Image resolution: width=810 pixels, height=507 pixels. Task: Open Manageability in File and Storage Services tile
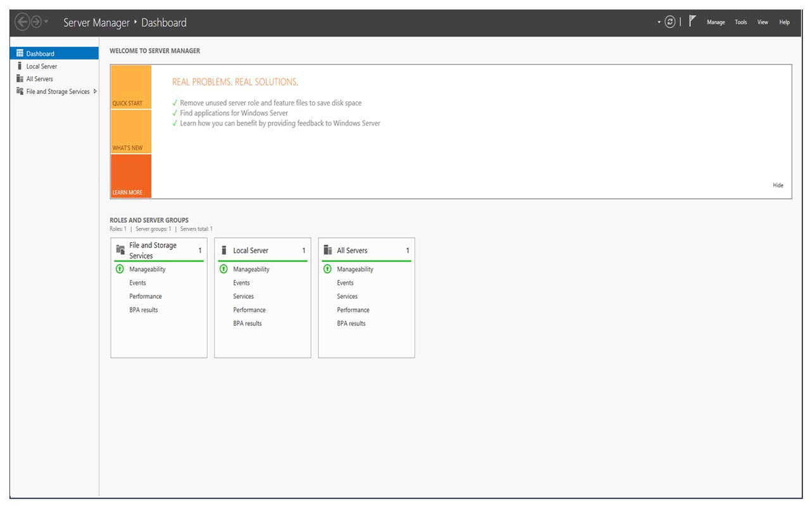[x=147, y=269]
